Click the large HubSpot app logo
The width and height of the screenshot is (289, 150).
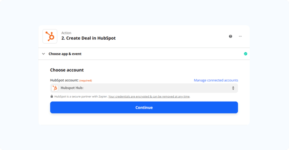pyautogui.click(x=50, y=36)
